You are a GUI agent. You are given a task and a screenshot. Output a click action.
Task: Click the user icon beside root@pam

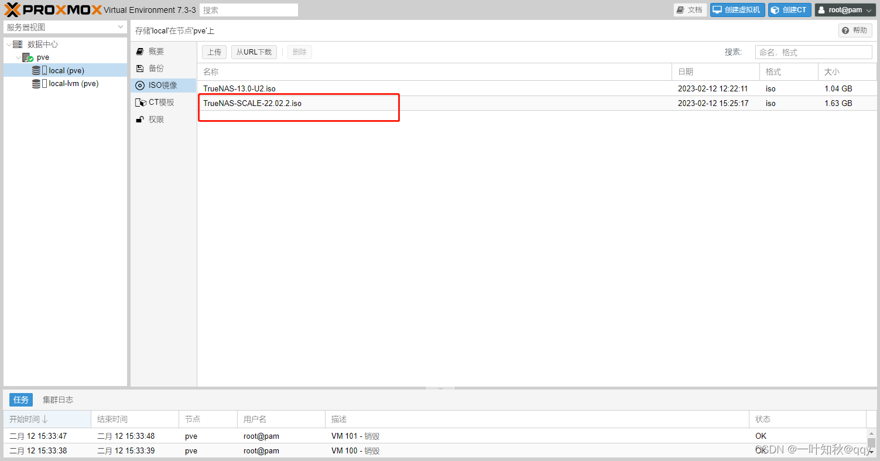(x=821, y=10)
